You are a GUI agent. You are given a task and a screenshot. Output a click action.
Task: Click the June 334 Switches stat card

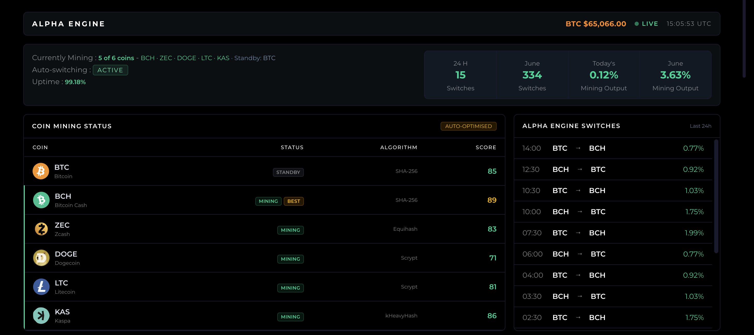[532, 75]
